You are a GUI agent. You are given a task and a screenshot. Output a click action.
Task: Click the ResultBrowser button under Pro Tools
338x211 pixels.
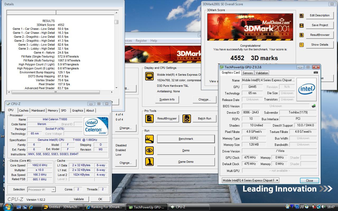pyautogui.click(x=167, y=118)
